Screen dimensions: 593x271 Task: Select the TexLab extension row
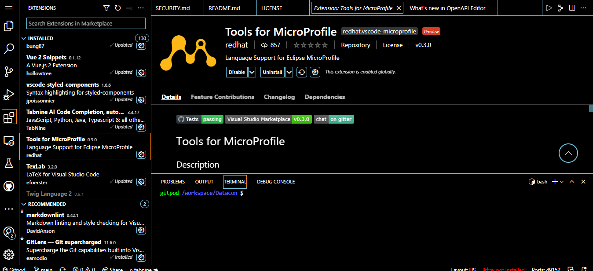coord(85,174)
